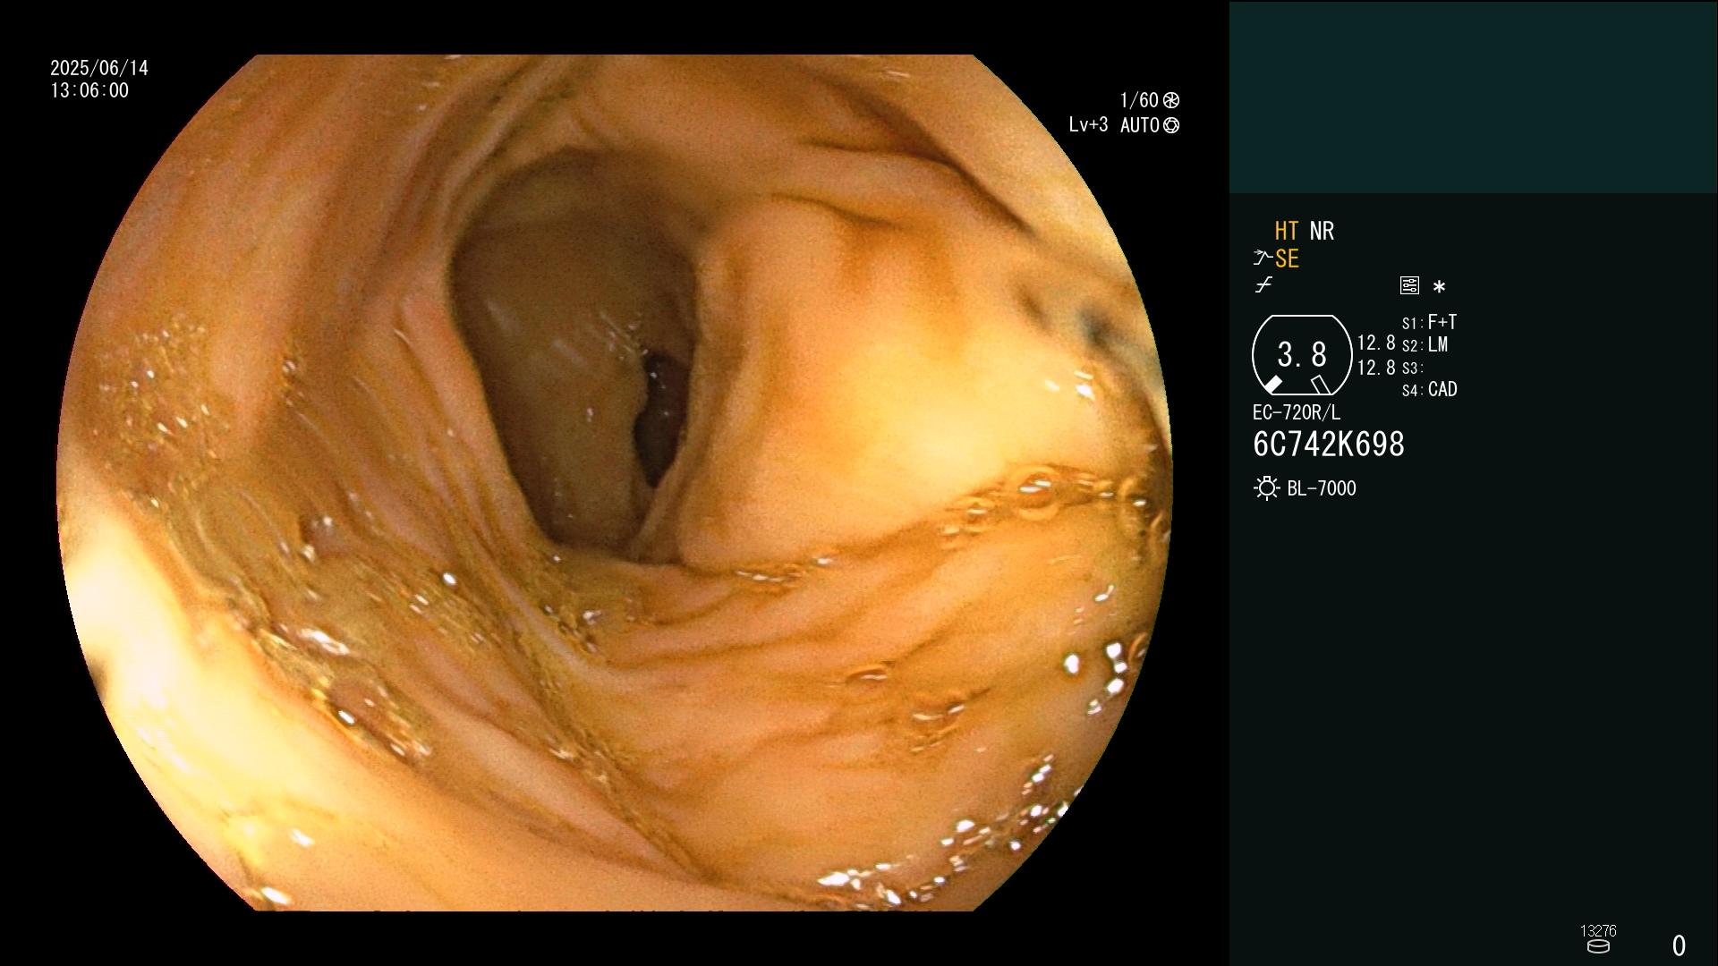Click the S2 LM switch assignment
1718x966 pixels.
coord(1425,344)
